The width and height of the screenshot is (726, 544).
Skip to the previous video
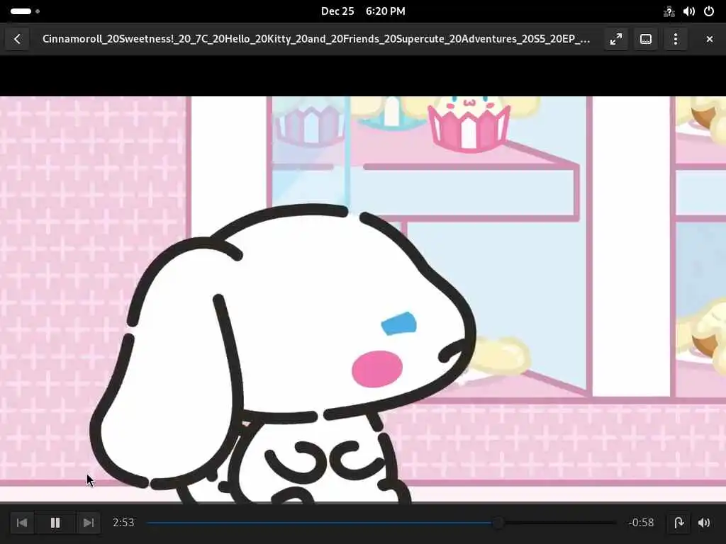click(x=22, y=523)
